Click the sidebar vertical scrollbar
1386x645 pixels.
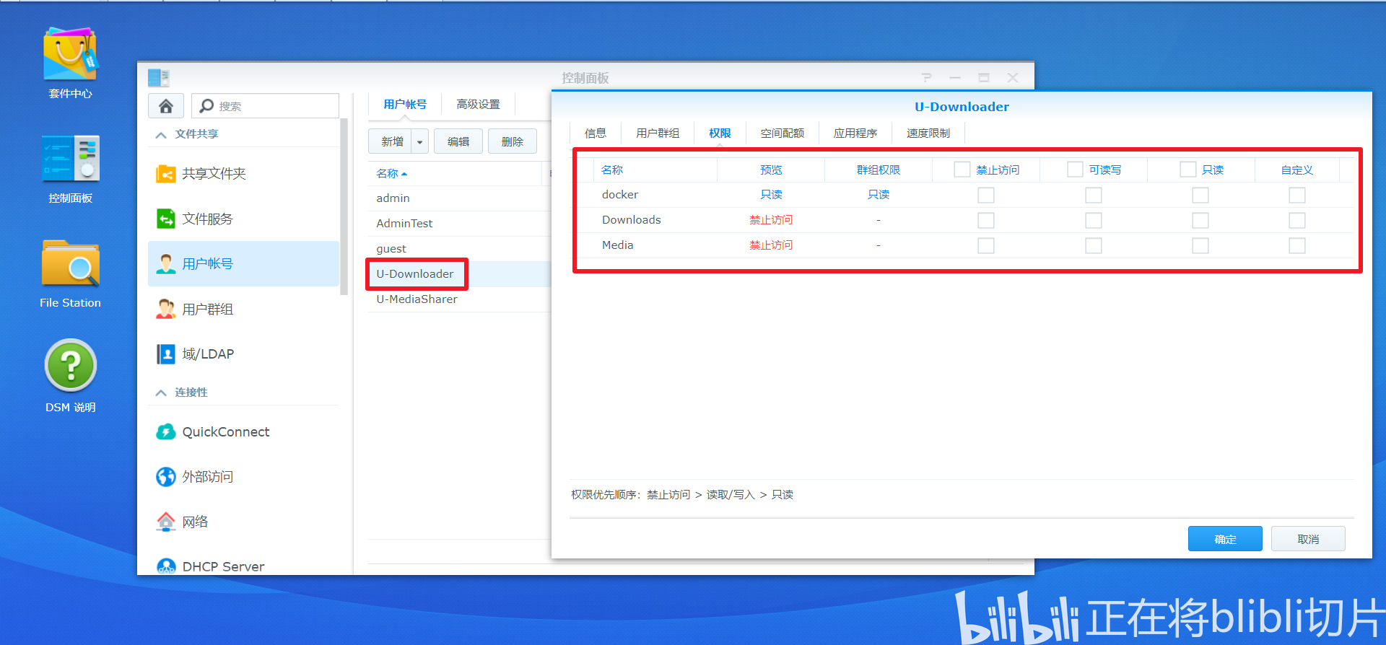pos(344,206)
